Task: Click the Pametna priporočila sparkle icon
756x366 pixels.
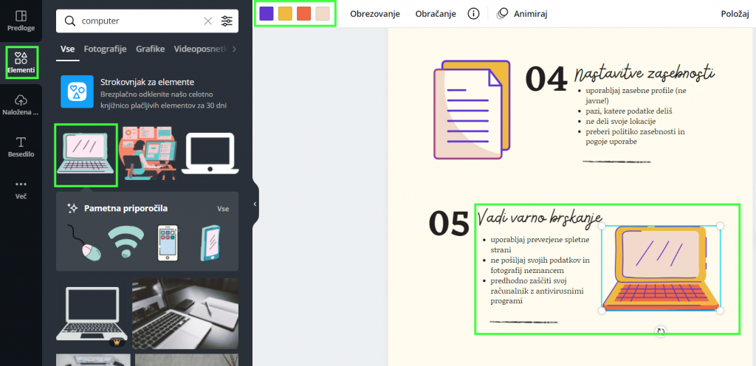Action: (x=73, y=209)
